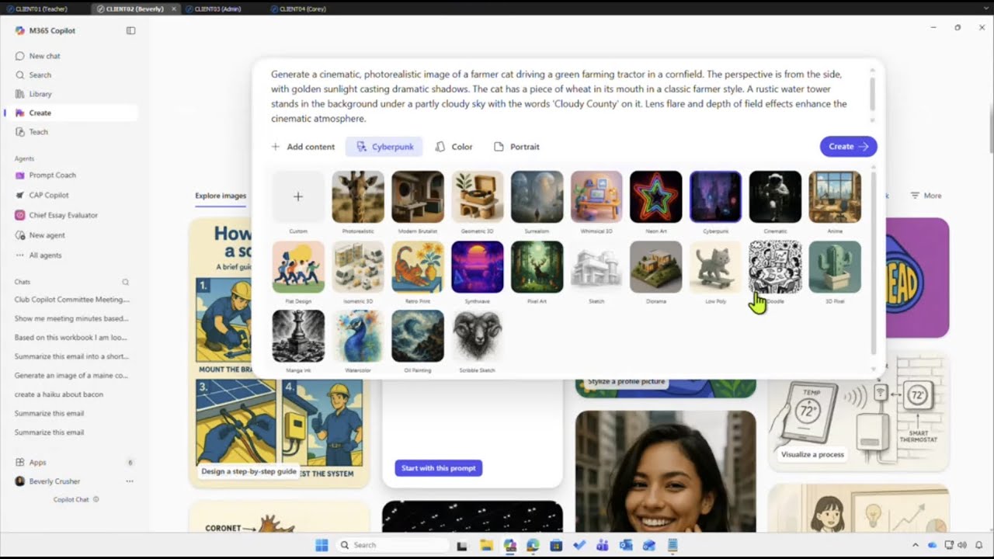Select the Flat Design style

pos(298,266)
